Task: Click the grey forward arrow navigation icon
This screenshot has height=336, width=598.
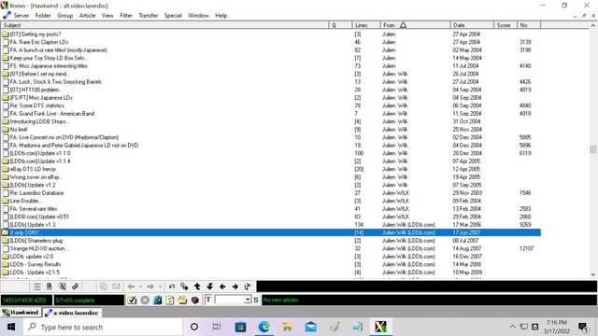Action: point(150,287)
